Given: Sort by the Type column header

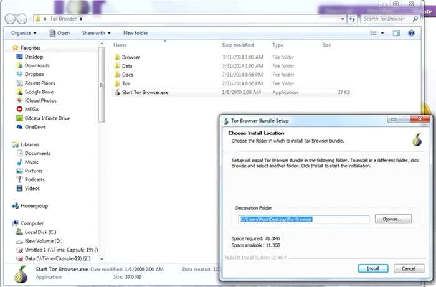Looking at the screenshot, I should tap(278, 45).
